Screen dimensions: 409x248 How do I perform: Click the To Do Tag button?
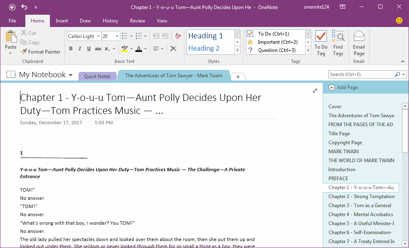[x=321, y=43]
